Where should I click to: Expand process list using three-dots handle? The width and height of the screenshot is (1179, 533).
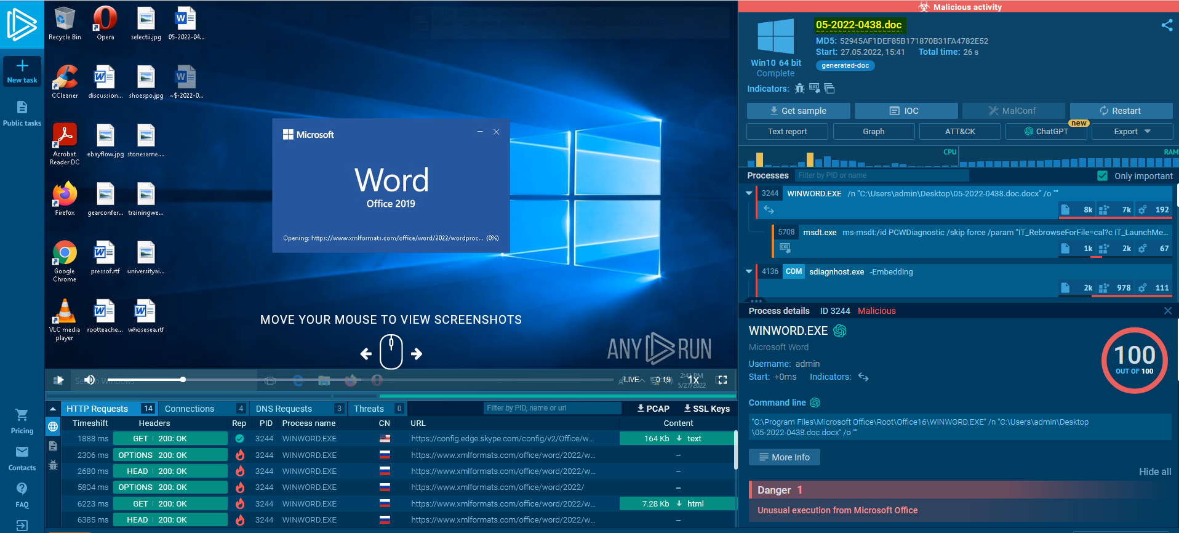[x=756, y=300]
